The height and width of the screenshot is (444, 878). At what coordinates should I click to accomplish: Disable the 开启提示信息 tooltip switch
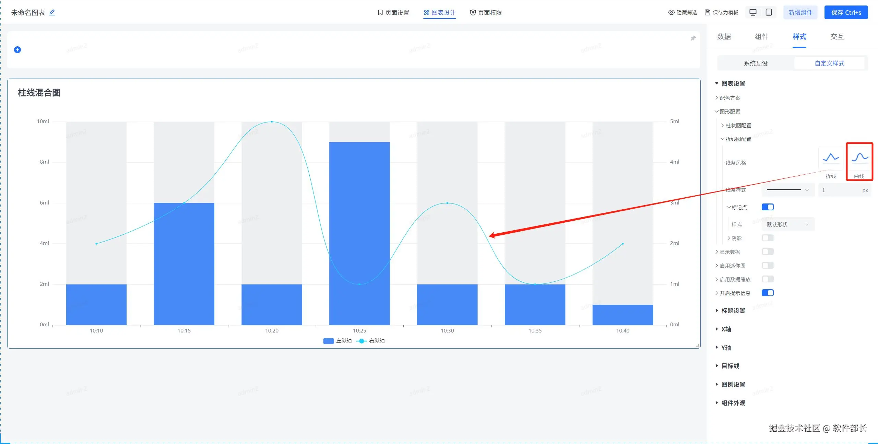click(x=768, y=293)
